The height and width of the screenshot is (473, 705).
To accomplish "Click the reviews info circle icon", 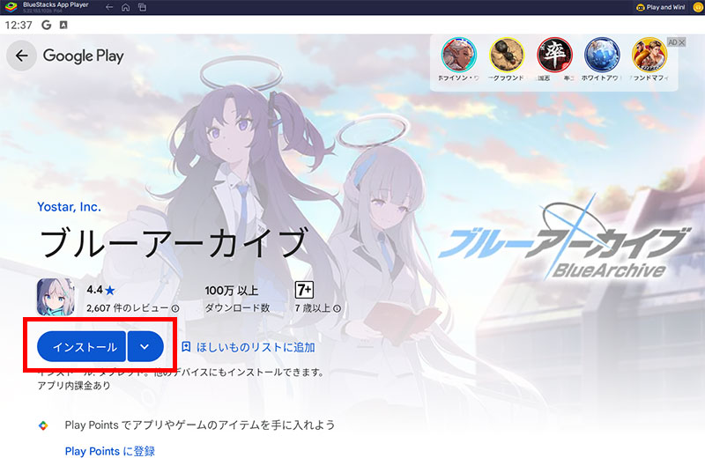I will 174,308.
